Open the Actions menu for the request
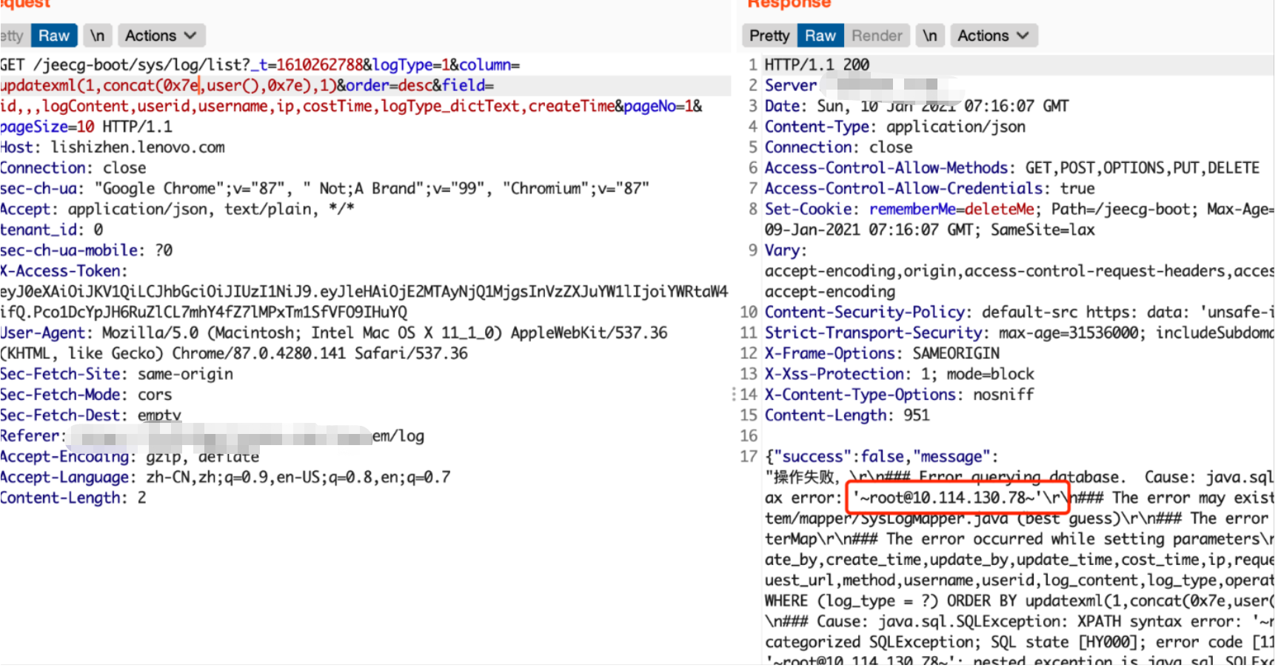Viewport: 1281px width, 668px height. (x=161, y=35)
